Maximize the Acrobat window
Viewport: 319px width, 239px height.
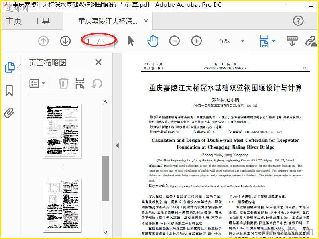pos(311,4)
